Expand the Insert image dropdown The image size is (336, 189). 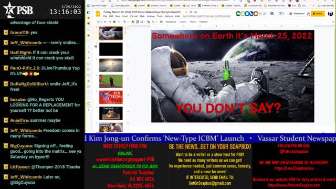pos(144,22)
